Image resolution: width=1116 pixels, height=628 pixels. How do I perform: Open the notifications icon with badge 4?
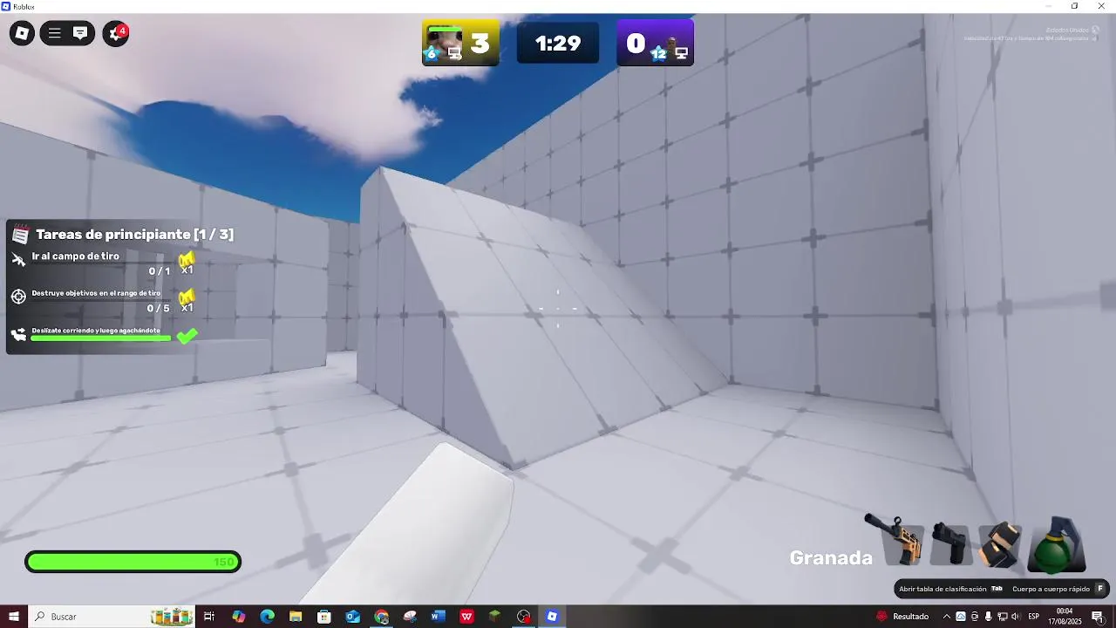[x=116, y=34]
